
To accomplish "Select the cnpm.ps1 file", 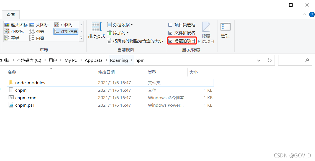I will point(110,105).
